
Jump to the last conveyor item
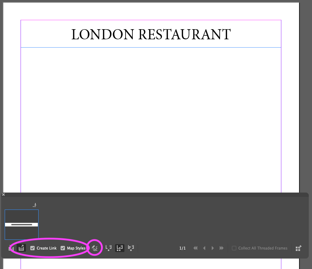click(x=221, y=248)
